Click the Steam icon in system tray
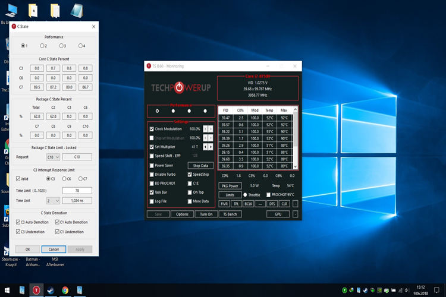The height and width of the screenshot is (297, 446). tap(366, 290)
